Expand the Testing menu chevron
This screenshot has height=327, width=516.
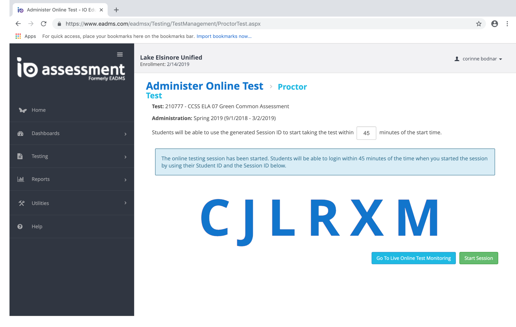click(125, 157)
